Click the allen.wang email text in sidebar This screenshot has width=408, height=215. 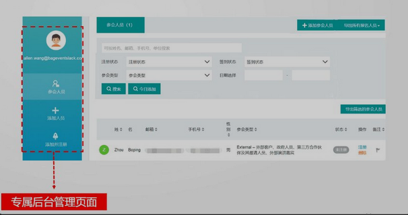click(x=53, y=58)
